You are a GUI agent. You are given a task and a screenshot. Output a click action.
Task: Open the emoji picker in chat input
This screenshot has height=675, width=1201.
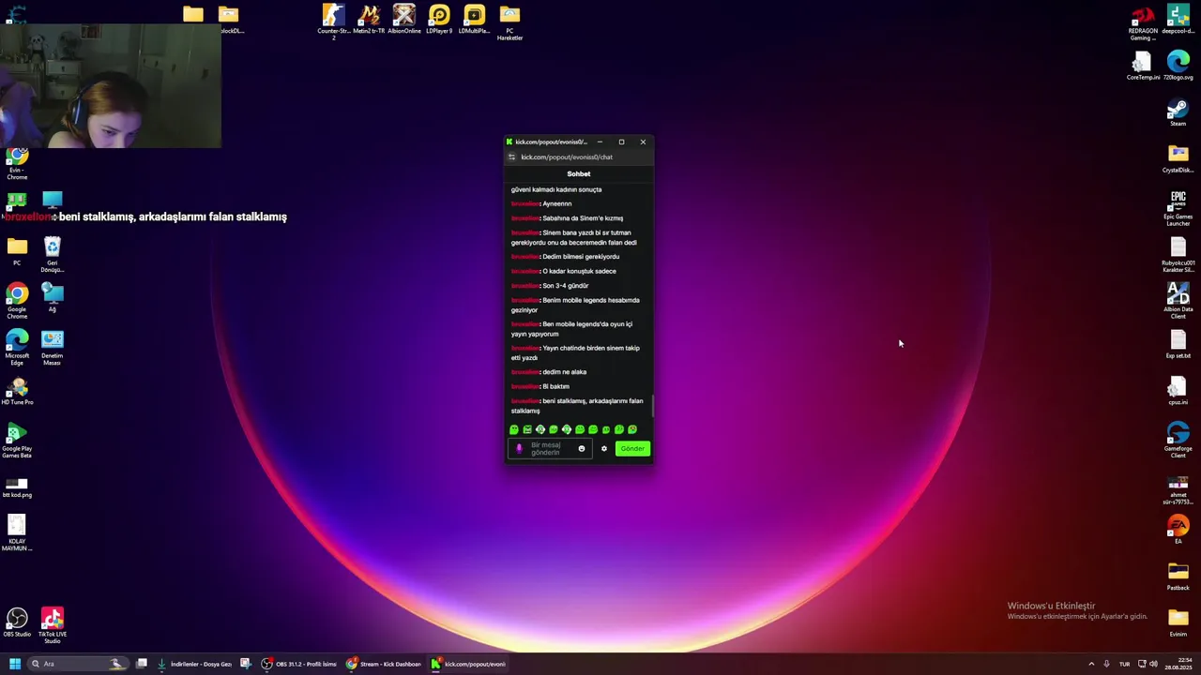pyautogui.click(x=582, y=449)
